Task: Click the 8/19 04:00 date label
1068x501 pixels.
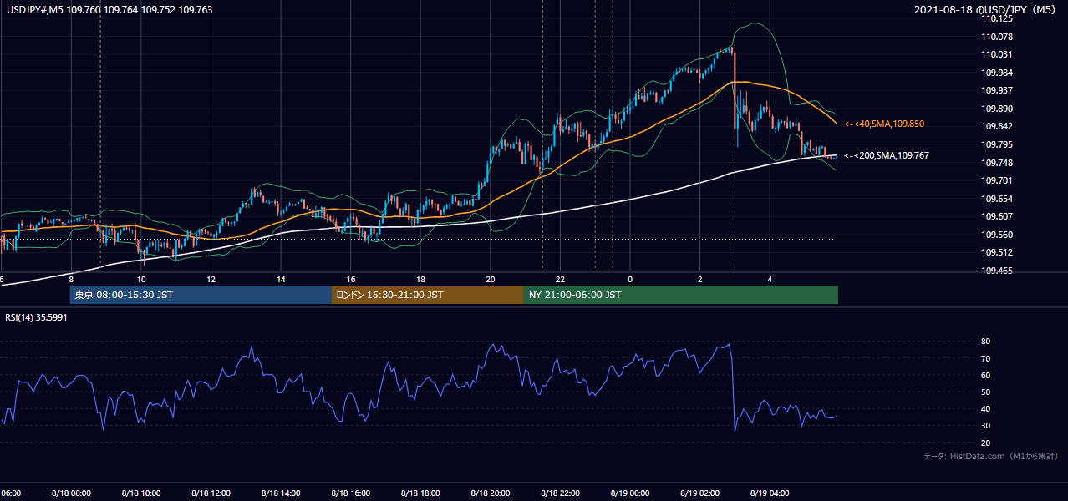Action: [770, 493]
